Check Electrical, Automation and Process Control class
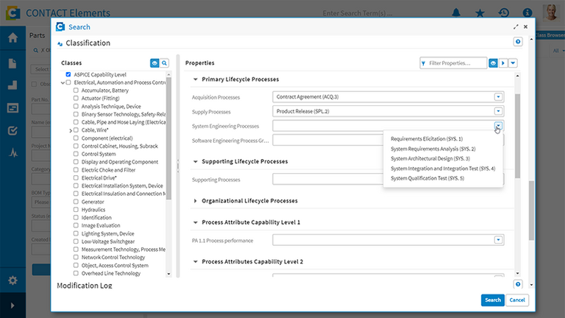The image size is (565, 318). pos(68,82)
